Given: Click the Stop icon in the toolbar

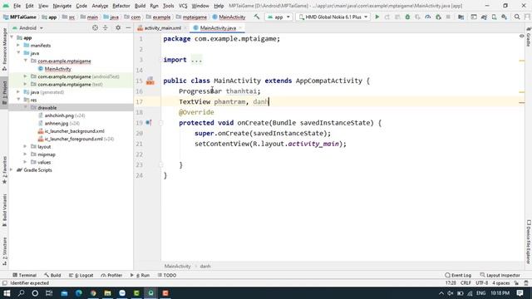Looking at the screenshot, I should (x=448, y=17).
